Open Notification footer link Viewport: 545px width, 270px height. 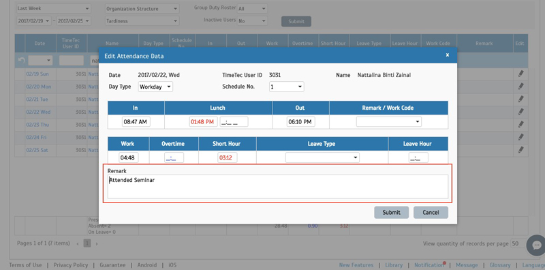coord(429,265)
